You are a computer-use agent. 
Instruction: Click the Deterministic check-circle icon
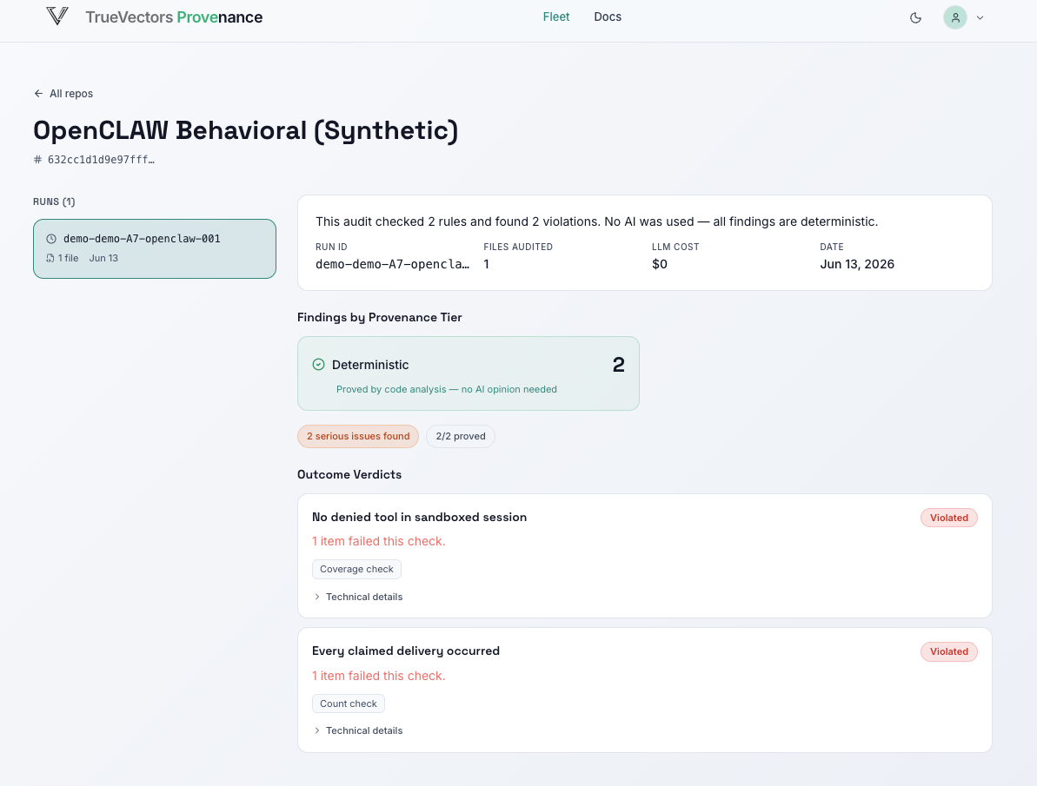click(318, 364)
